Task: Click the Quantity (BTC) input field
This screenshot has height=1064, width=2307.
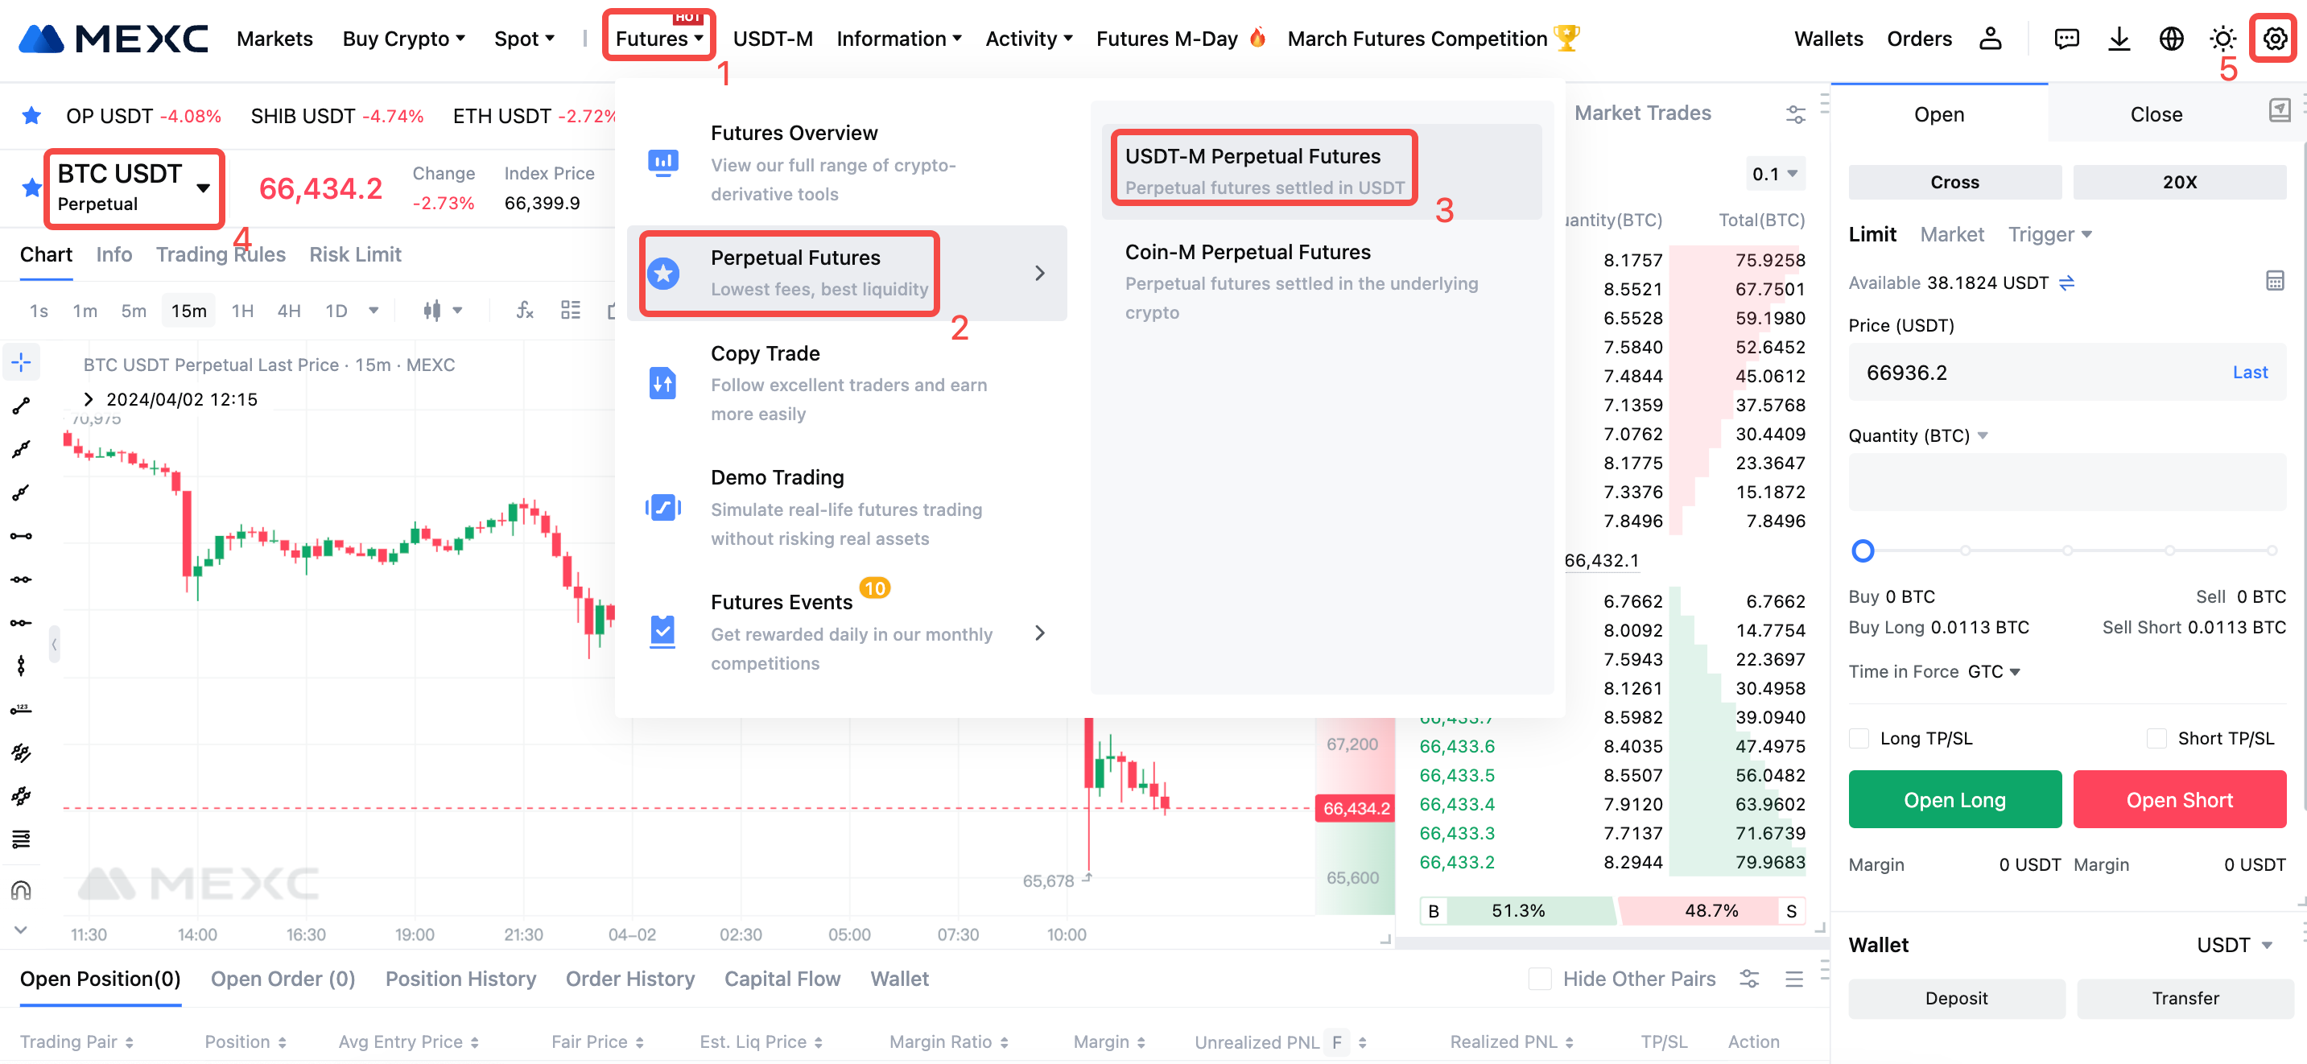Action: (2066, 482)
